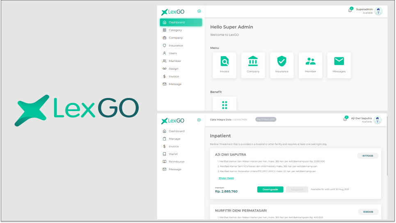Image resolution: width=396 pixels, height=223 pixels.
Task: Click the expiry date badge in header
Action: [266, 119]
